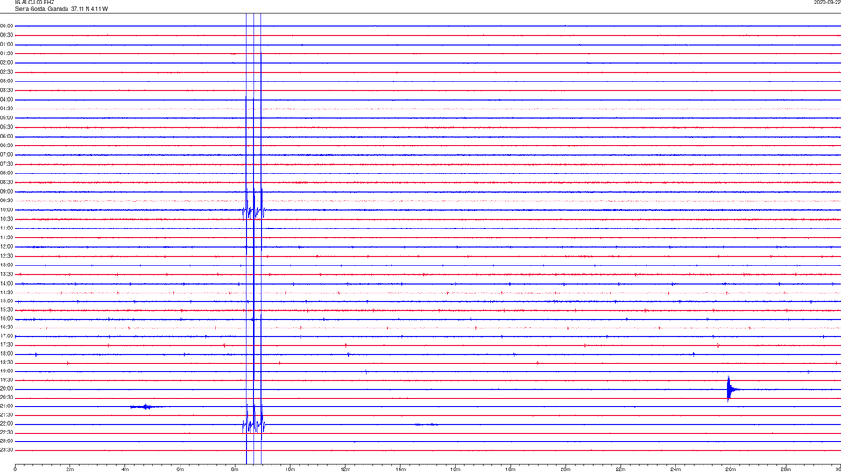Screen dimensions: 841x473
Task: Click the spike cluster on the 10:00 trace
Action: tap(254, 211)
